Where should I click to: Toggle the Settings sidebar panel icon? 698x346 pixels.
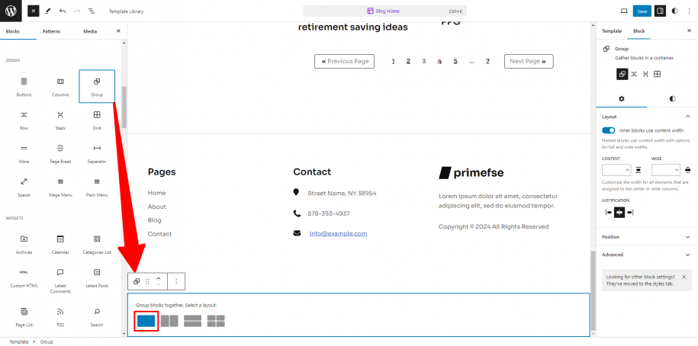pos(660,11)
